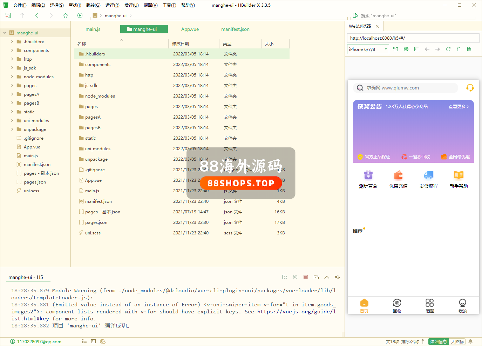The height and width of the screenshot is (346, 482).
Task: Open the vuejs.org guide link in console
Action: (x=296, y=312)
